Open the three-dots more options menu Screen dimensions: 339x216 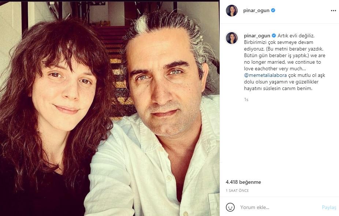[333, 11]
